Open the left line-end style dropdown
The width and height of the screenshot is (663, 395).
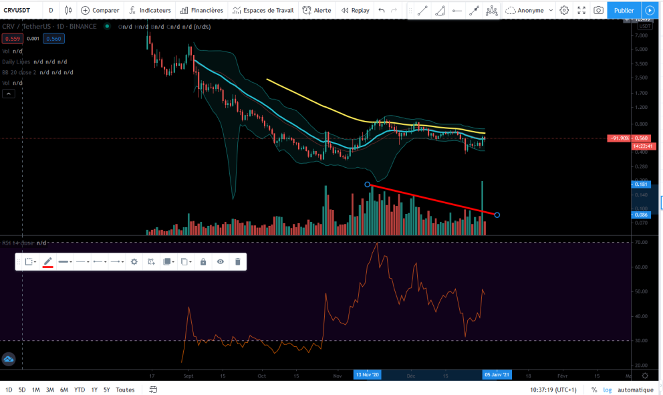point(100,262)
